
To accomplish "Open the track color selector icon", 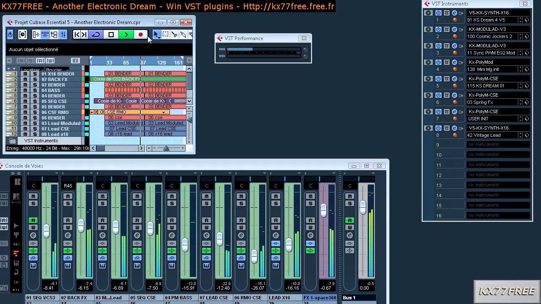I will coord(75,61).
